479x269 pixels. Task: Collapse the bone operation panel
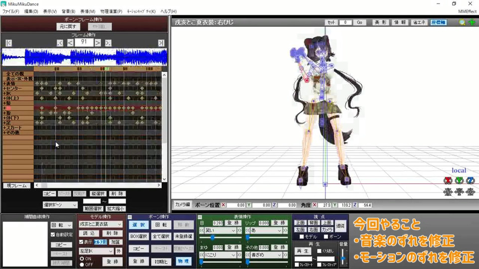130,217
